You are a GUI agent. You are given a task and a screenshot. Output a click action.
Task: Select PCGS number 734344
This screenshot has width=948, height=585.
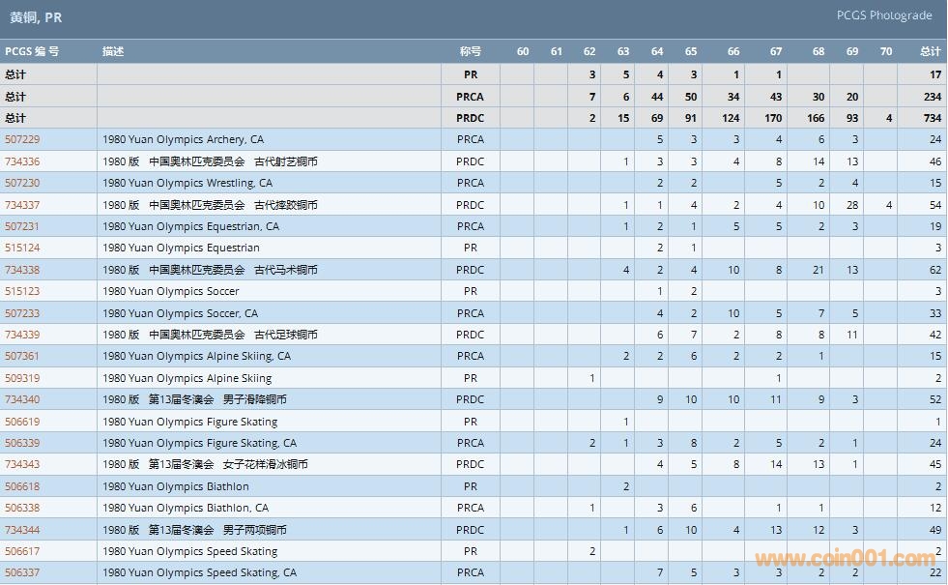point(22,530)
